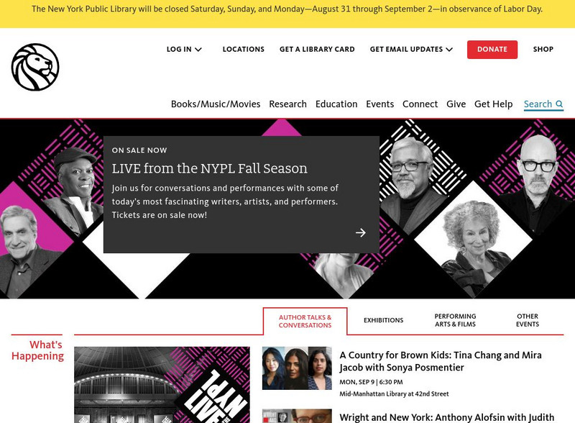Open the Shop link
575x423 pixels.
543,49
